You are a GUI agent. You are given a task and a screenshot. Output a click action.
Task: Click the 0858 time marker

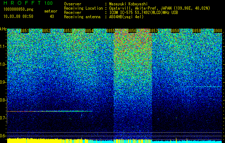click(x=175, y=31)
